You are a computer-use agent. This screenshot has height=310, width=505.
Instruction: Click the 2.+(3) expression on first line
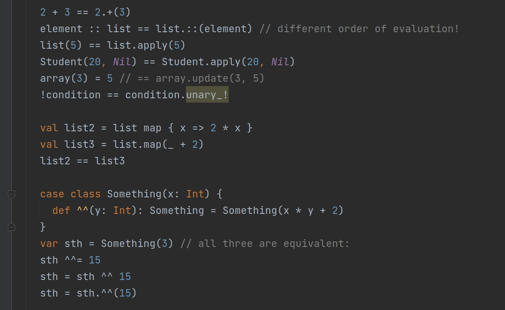tap(113, 12)
